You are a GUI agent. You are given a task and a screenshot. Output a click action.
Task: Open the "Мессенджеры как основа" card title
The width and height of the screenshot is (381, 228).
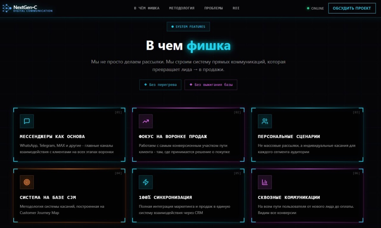52,136
